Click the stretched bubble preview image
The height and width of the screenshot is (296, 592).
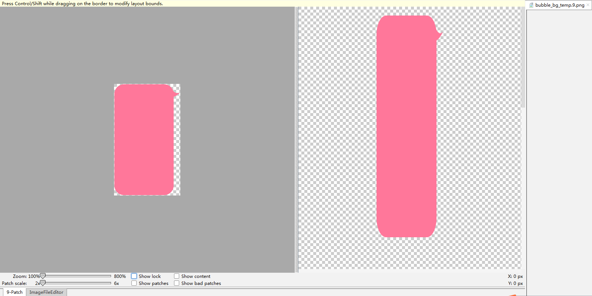407,126
